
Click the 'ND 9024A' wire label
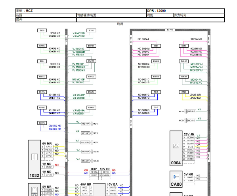[143, 39]
